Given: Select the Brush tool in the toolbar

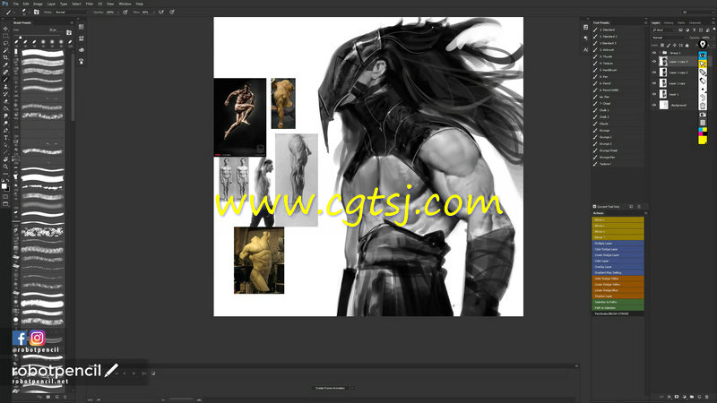Looking at the screenshot, I should coord(5,80).
